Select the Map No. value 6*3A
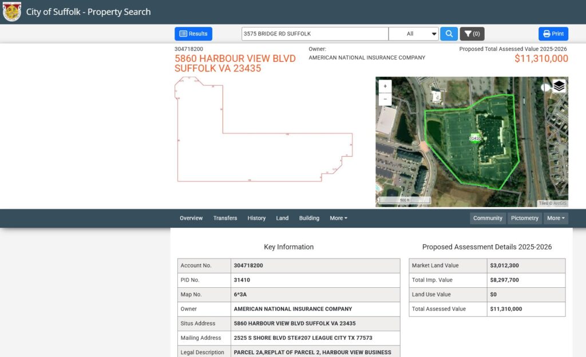586x357 pixels. point(240,295)
